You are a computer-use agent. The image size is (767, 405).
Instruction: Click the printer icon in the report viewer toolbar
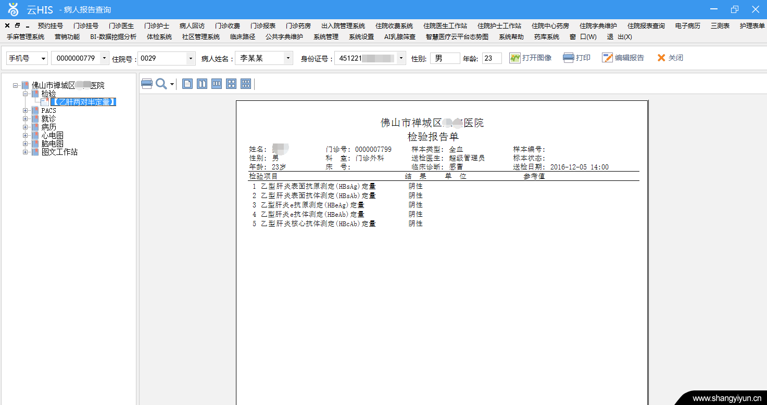click(x=147, y=84)
